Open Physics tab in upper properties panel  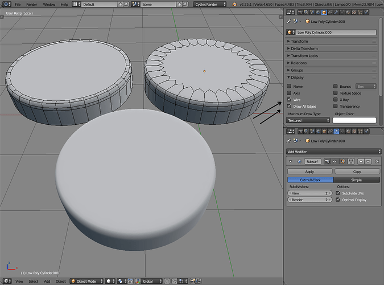pos(366,13)
